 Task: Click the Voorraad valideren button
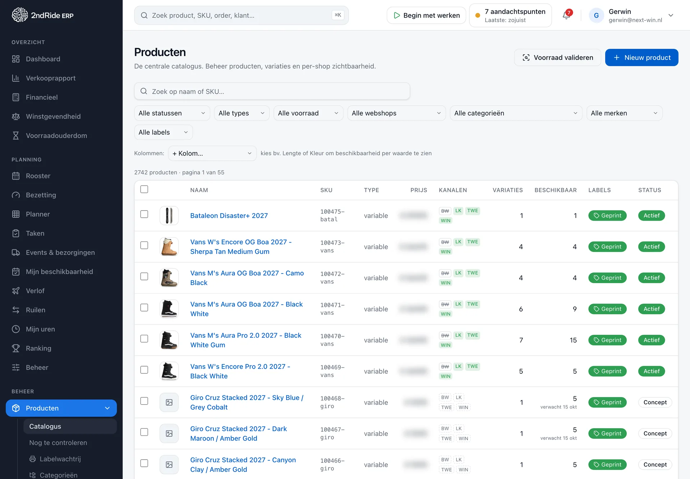[x=558, y=57]
